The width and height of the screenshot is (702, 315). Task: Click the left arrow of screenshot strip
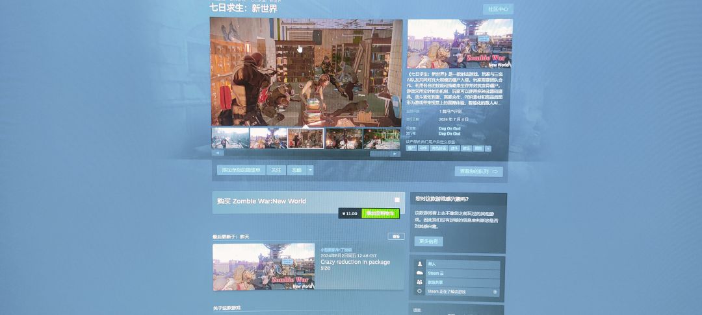click(x=218, y=153)
